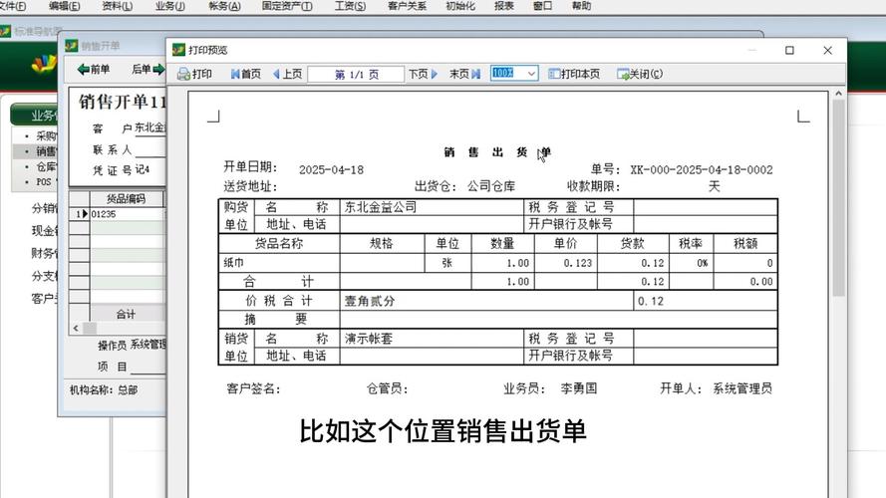Click the 打印 print icon button
The height and width of the screenshot is (498, 886).
[194, 74]
